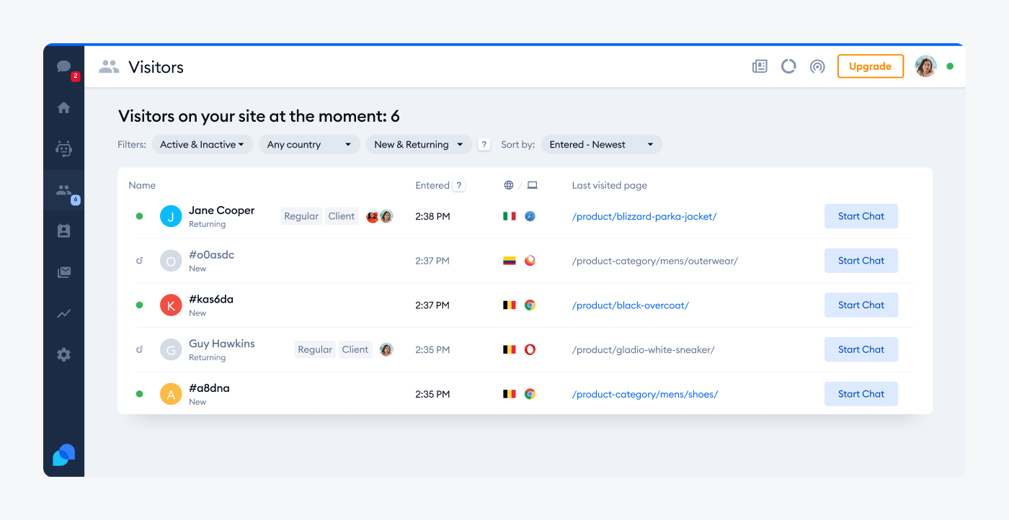Viewport: 1009px width, 520px height.
Task: Open the chatbot section in the sidebar
Action: tap(64, 149)
